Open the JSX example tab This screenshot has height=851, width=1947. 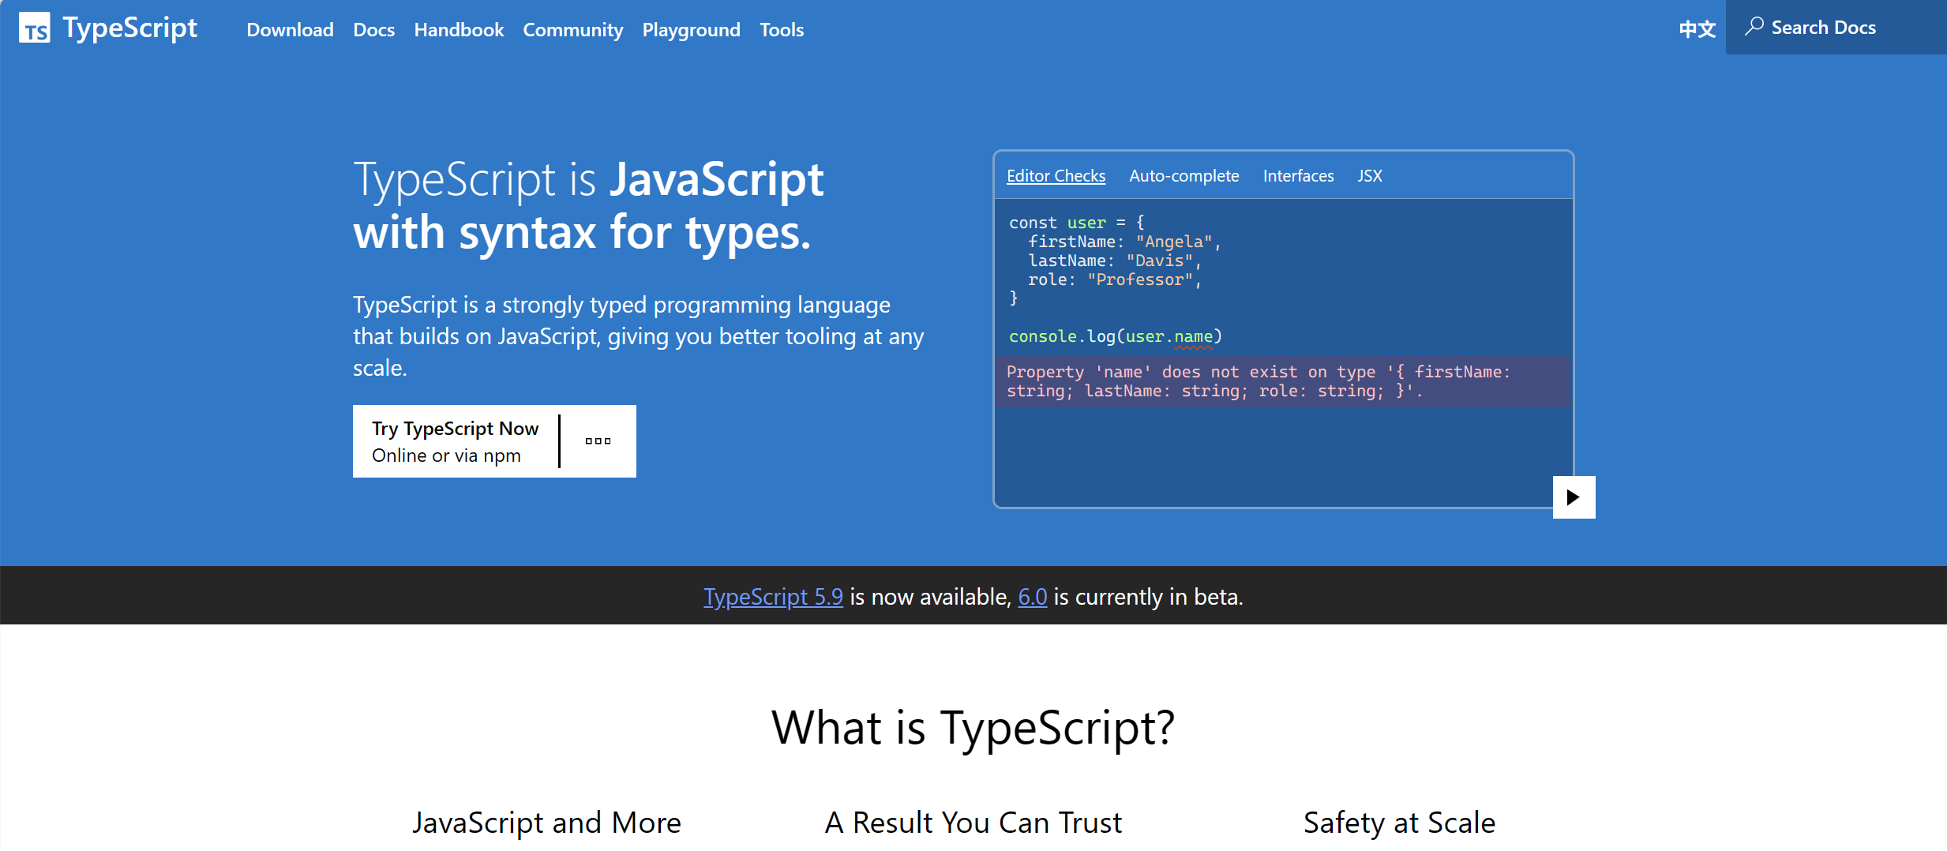(x=1370, y=175)
